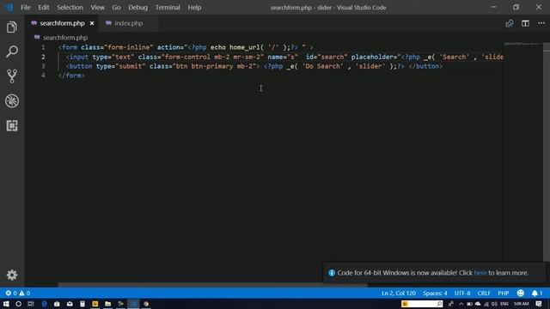The width and height of the screenshot is (550, 309).
Task: Click line number 3 in gutter
Action: (x=43, y=66)
